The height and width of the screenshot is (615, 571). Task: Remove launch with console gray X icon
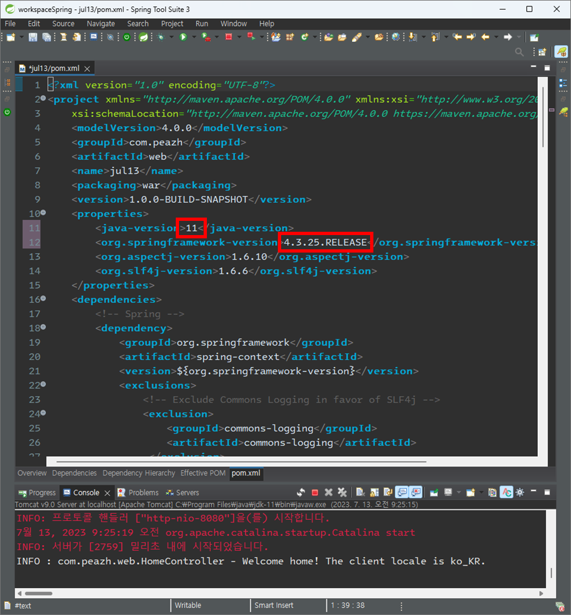click(x=329, y=493)
